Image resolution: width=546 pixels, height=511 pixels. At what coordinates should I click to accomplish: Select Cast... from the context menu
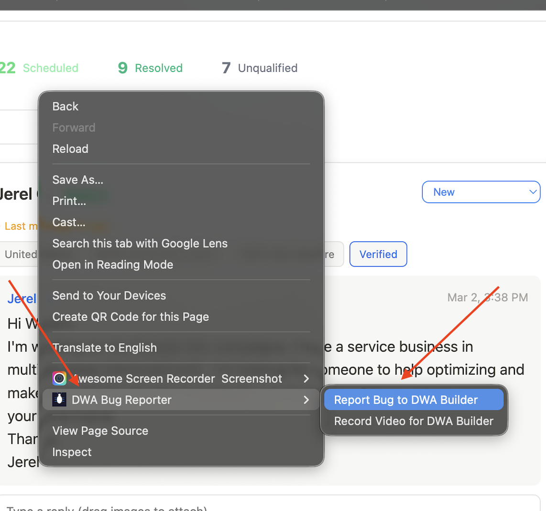pos(68,222)
